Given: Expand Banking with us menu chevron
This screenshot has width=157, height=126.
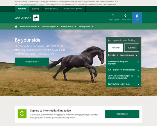Looking at the screenshot, I should point(75,27).
